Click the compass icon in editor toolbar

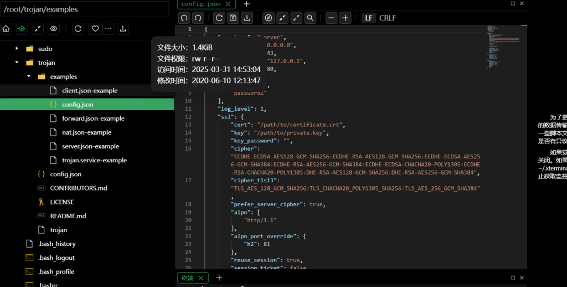coord(269,18)
